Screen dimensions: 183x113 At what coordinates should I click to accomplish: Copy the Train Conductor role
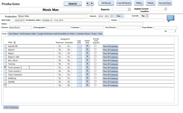click(x=80, y=75)
